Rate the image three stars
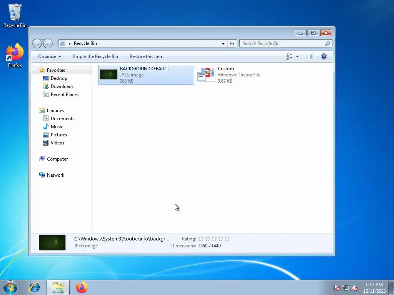 (x=214, y=239)
